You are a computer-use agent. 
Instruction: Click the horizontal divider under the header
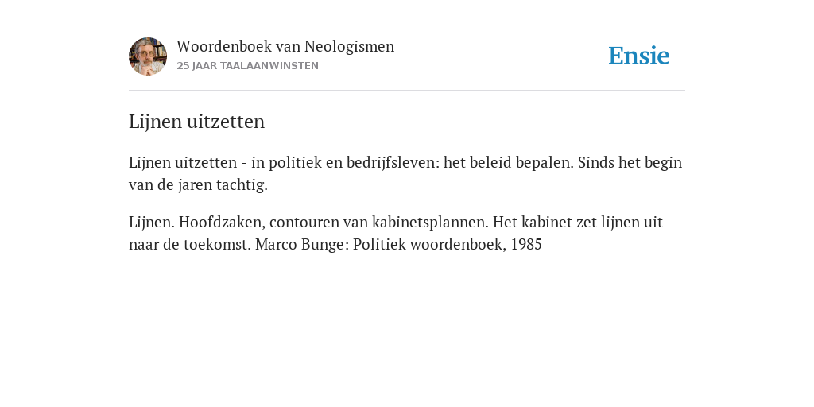tap(407, 91)
